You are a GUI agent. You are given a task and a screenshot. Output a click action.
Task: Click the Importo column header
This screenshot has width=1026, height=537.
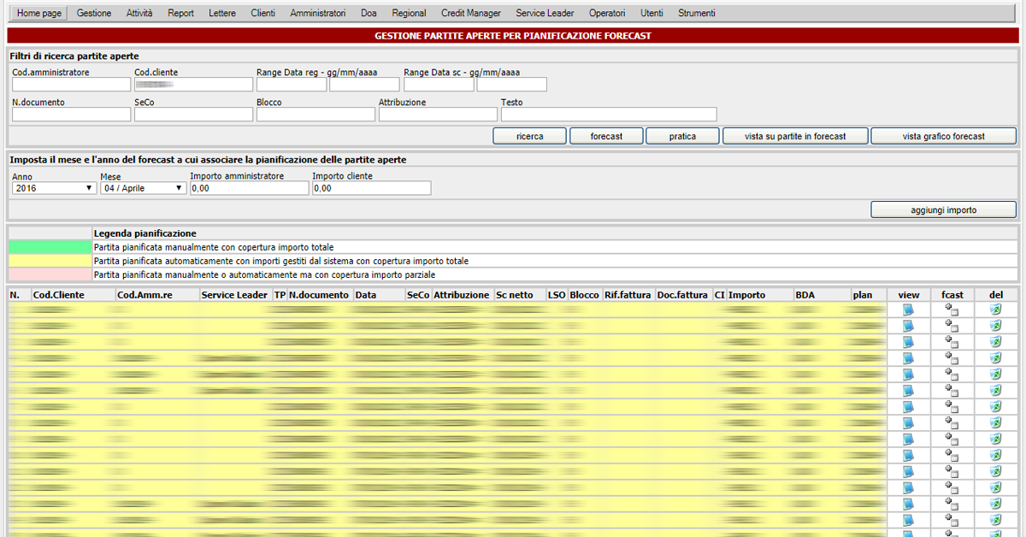pos(747,295)
